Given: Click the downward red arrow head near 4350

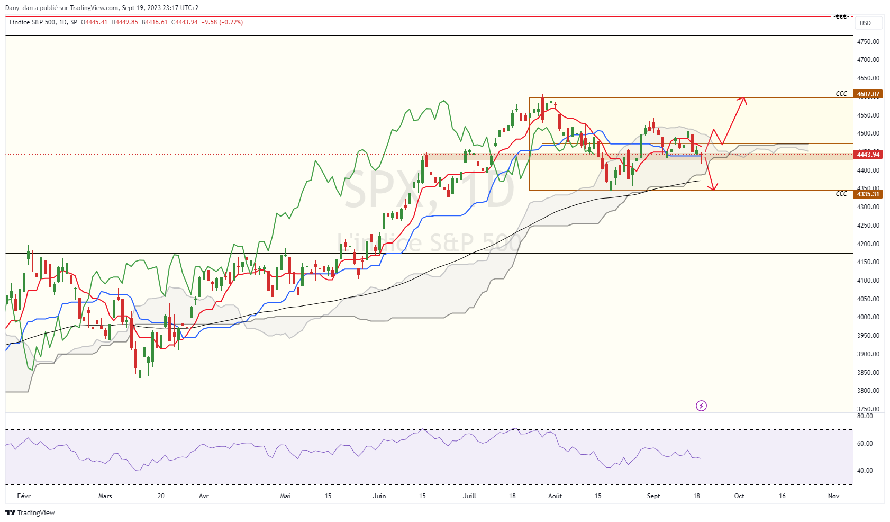Looking at the screenshot, I should point(714,187).
